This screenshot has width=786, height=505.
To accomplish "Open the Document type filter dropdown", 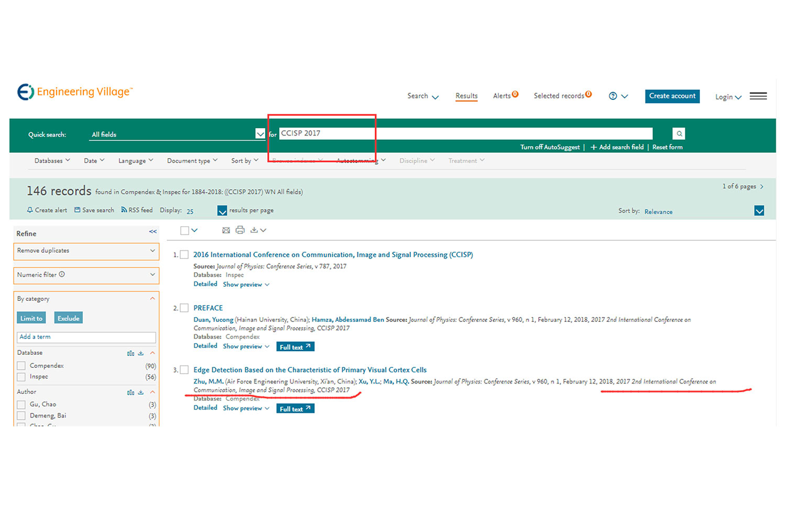I will (192, 161).
